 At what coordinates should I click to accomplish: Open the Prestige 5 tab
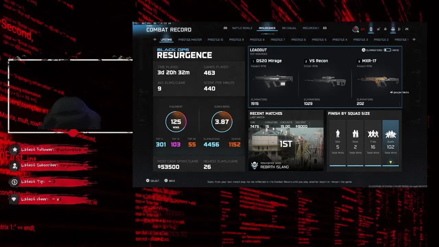pyautogui.click(x=319, y=40)
